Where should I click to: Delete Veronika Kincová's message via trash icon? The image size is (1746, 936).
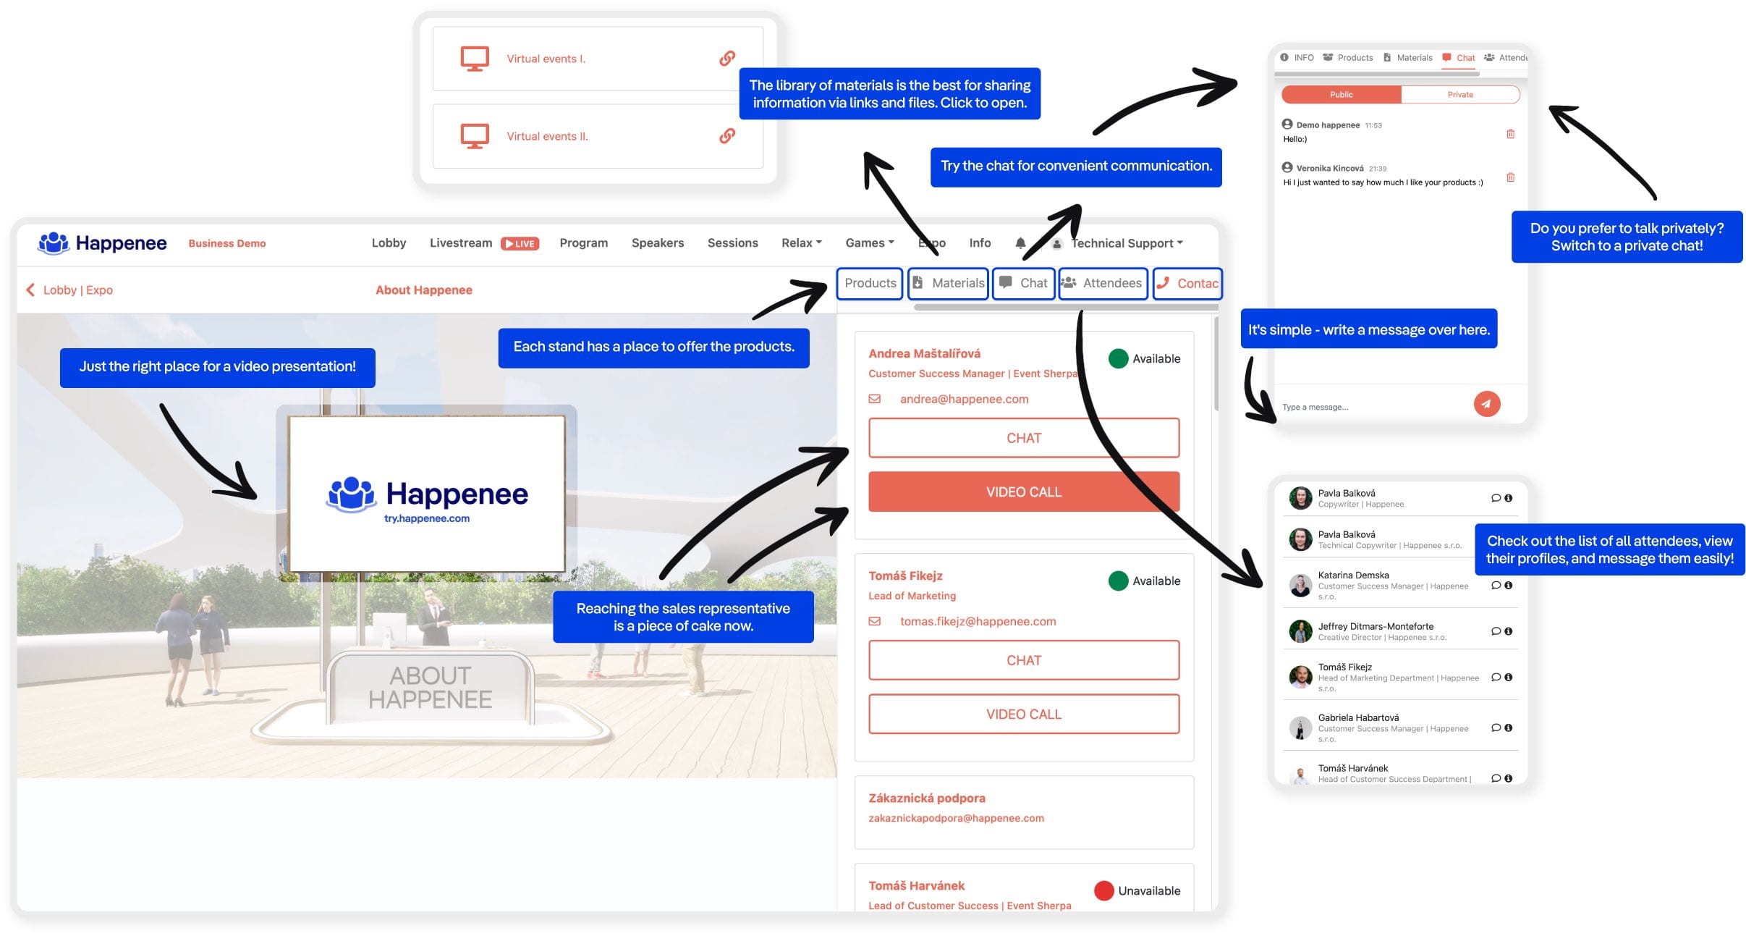(1510, 177)
